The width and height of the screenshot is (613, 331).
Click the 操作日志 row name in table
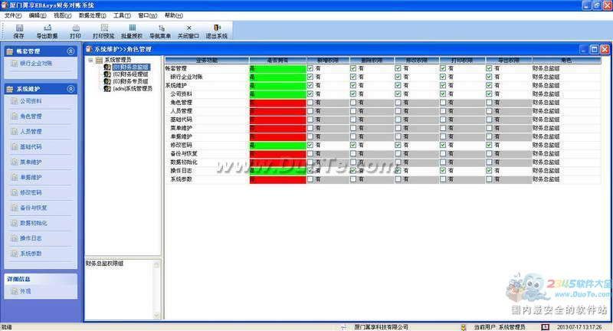tap(181, 171)
